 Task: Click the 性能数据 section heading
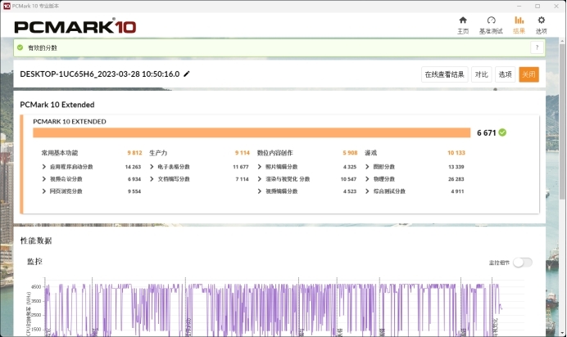[x=36, y=240]
